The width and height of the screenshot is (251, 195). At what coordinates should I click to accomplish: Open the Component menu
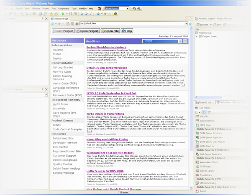pos(64,8)
